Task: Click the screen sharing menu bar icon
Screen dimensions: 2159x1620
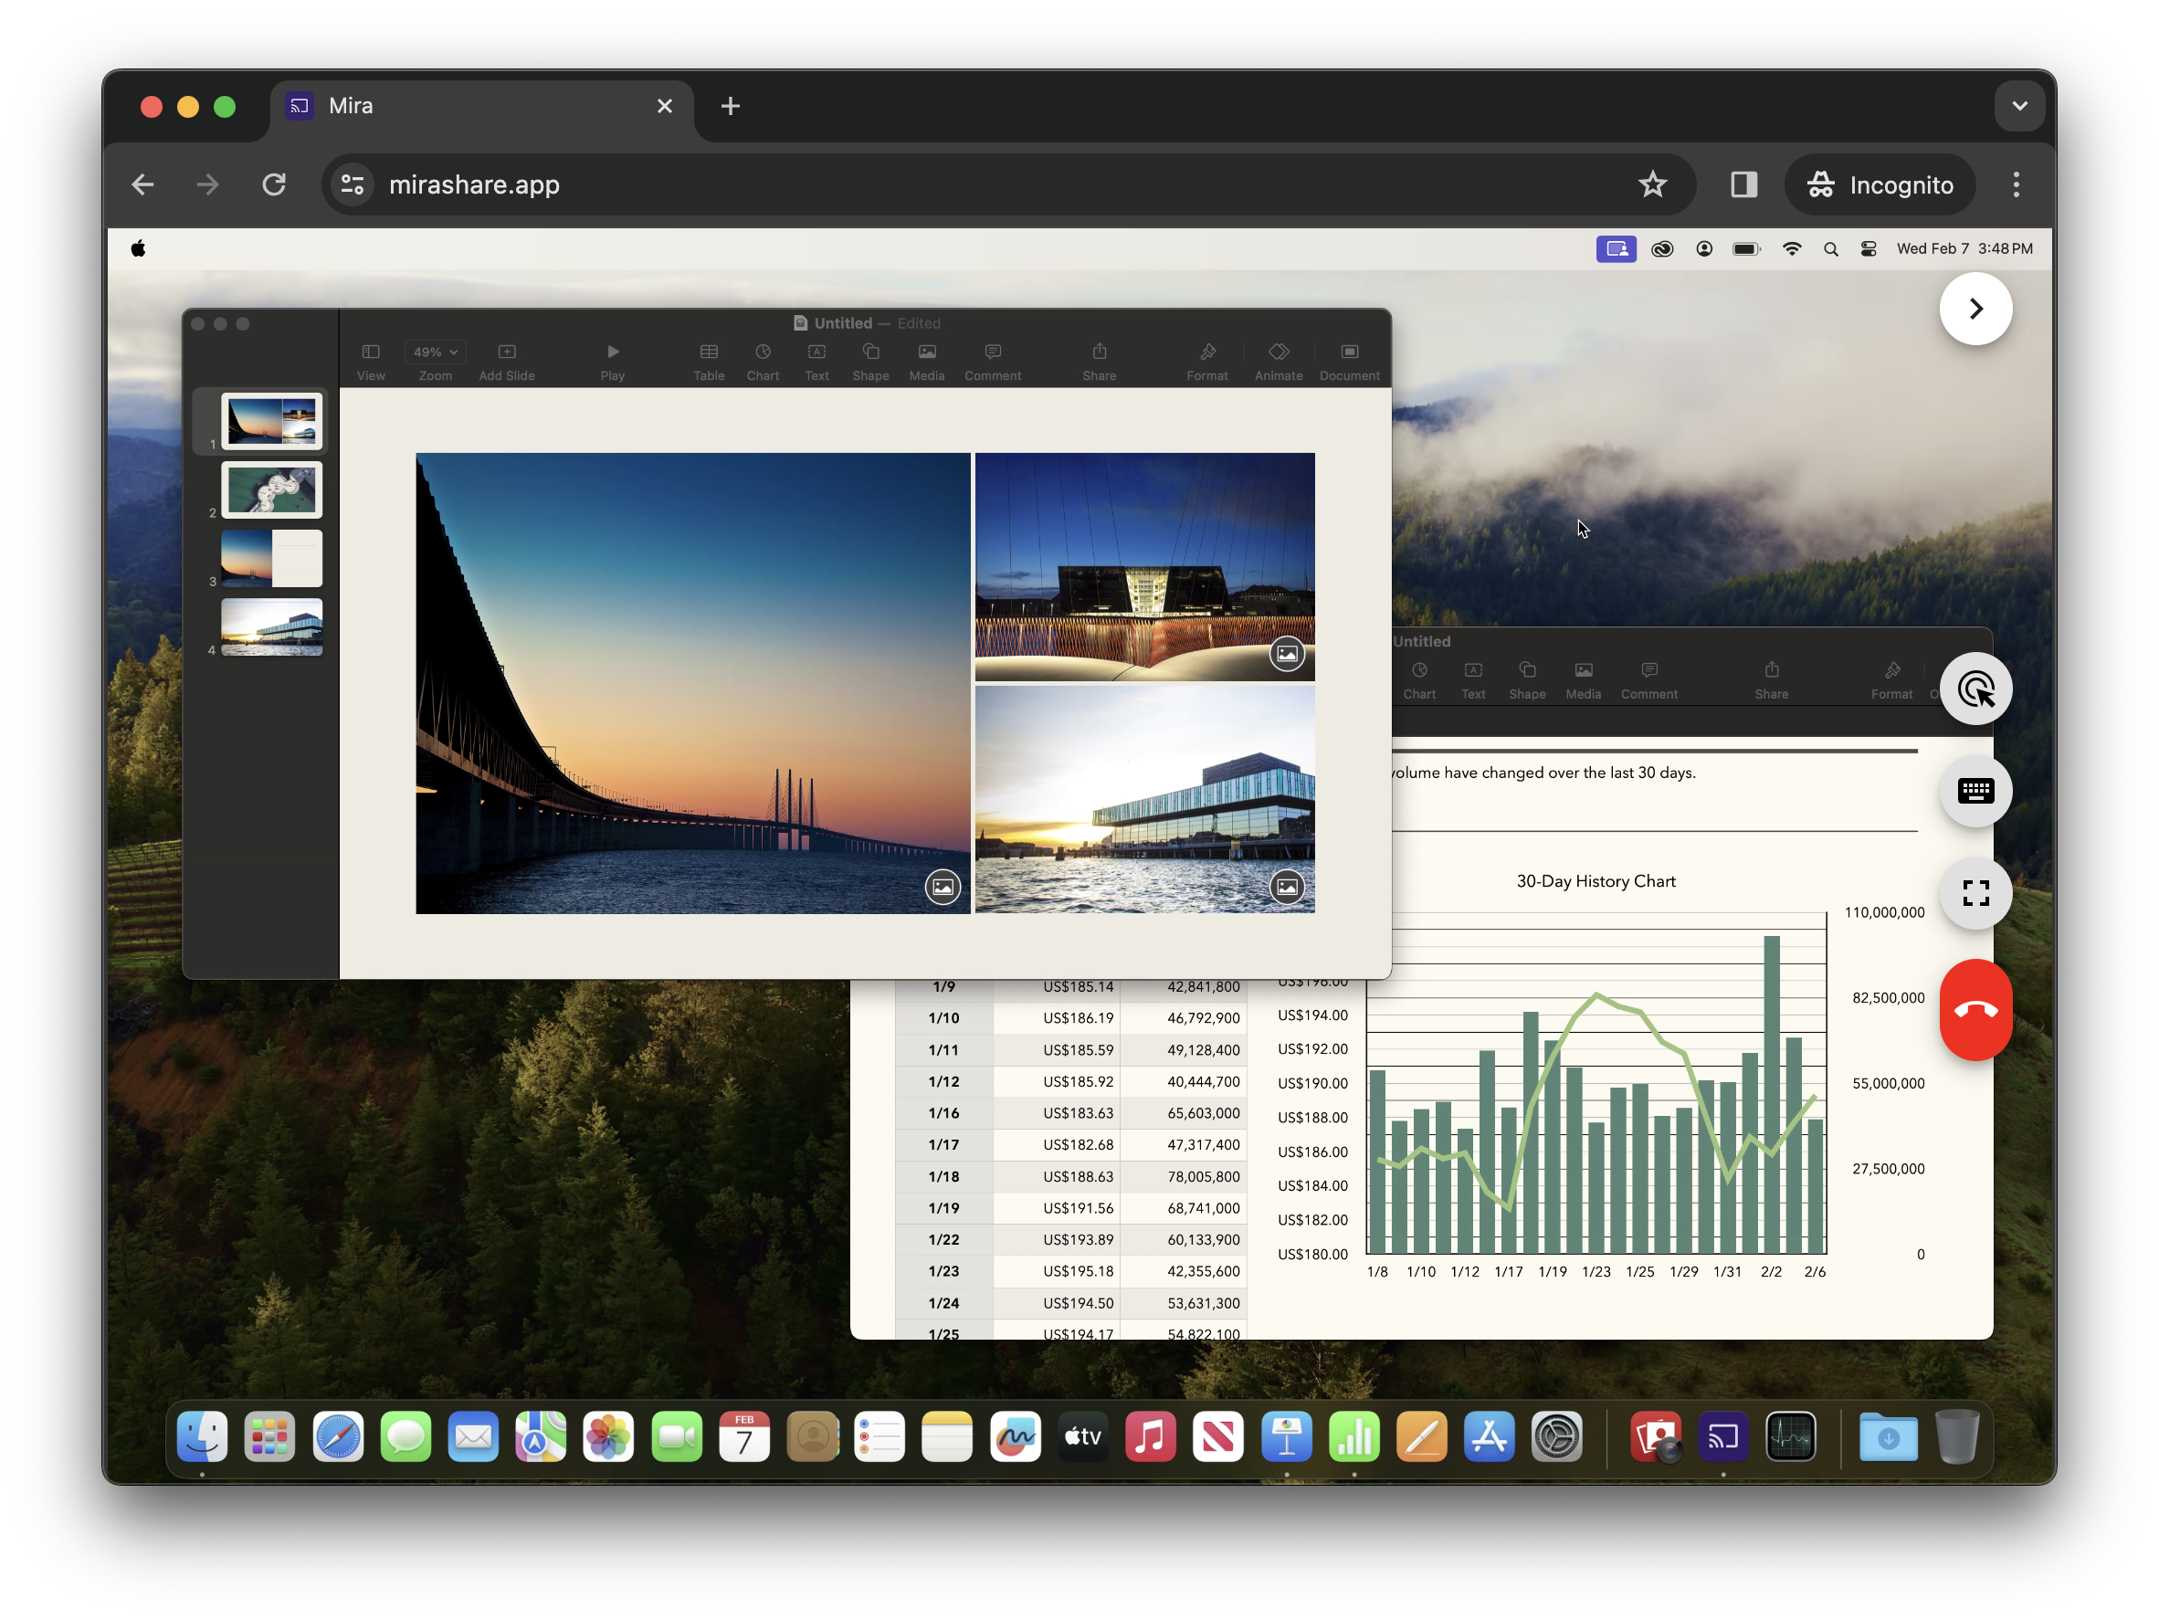Action: (1617, 249)
